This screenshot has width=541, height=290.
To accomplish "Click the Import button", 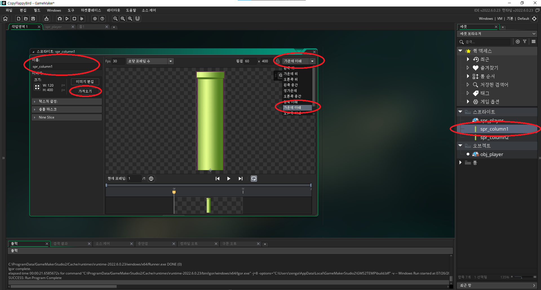I will point(85,91).
